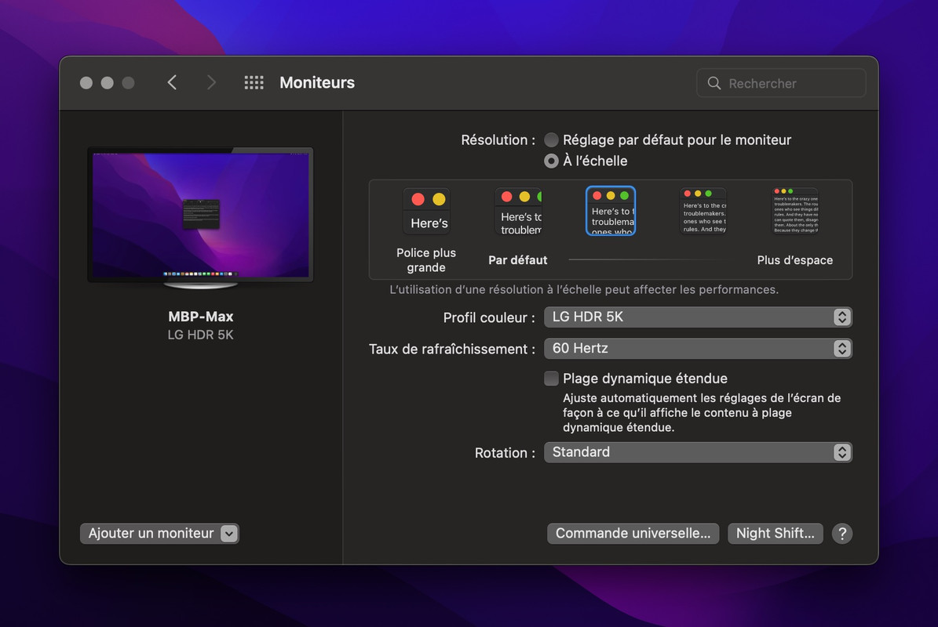Click the Rechercher search field
938x627 pixels.
(781, 83)
